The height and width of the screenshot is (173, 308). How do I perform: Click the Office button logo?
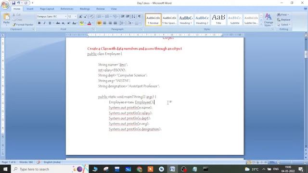[x=5, y=5]
